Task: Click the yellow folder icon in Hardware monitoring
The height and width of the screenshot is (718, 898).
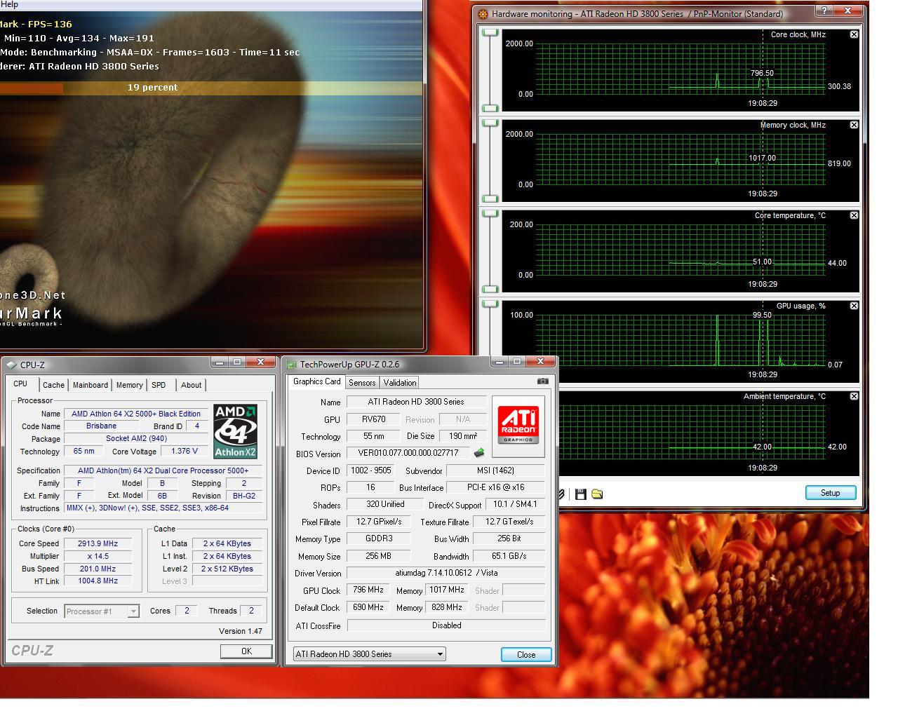Action: [597, 494]
